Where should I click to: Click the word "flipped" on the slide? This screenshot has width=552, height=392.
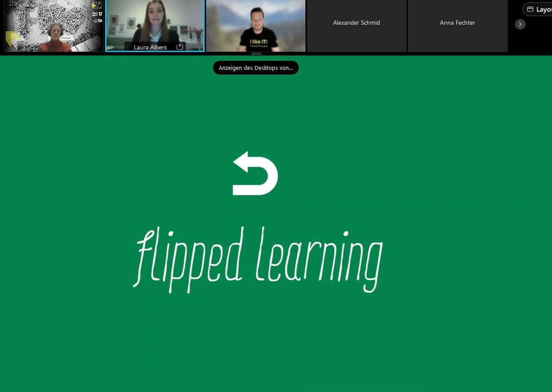click(x=189, y=258)
